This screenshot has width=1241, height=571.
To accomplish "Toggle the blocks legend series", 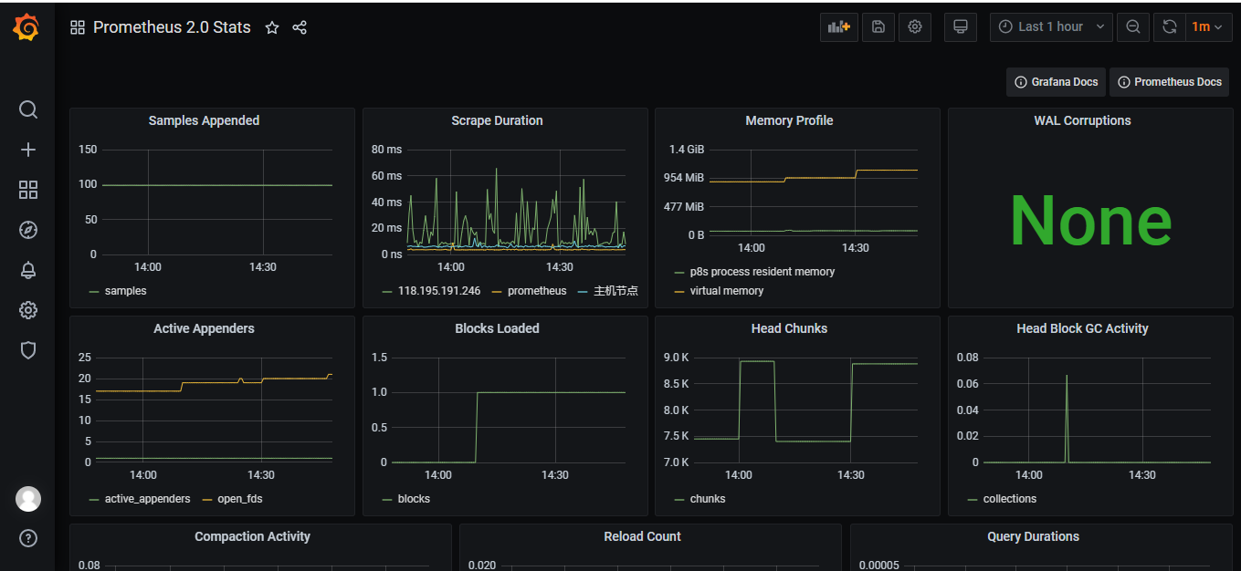I will tap(414, 499).
